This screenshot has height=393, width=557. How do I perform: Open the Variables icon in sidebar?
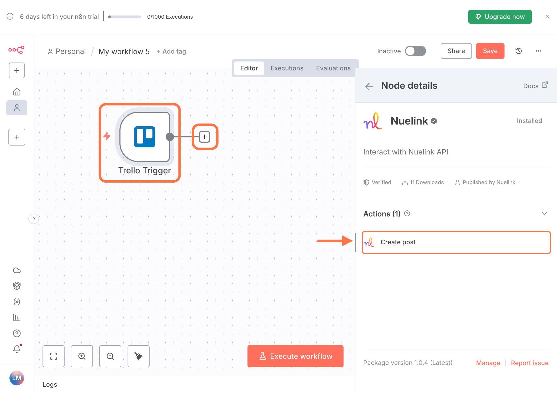coord(17,302)
